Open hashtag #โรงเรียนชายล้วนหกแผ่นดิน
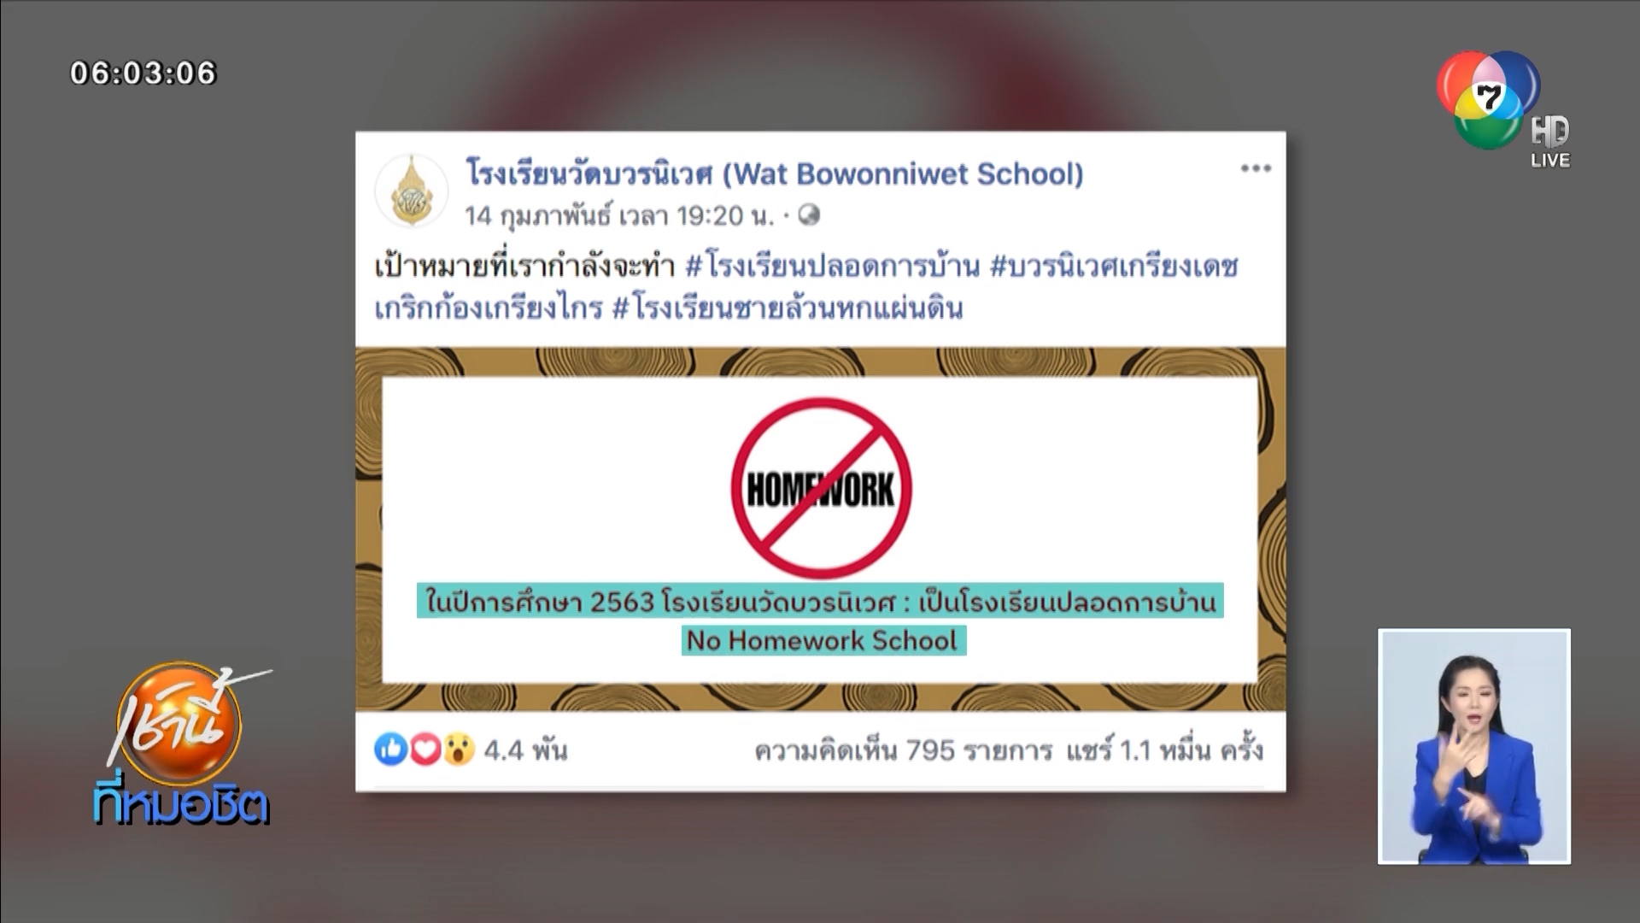Screen dimensions: 1640x923 tap(788, 308)
